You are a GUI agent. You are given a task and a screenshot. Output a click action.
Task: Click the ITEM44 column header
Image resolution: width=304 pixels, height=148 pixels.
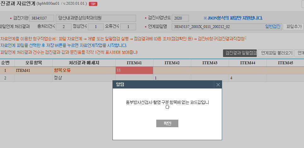[248, 63]
